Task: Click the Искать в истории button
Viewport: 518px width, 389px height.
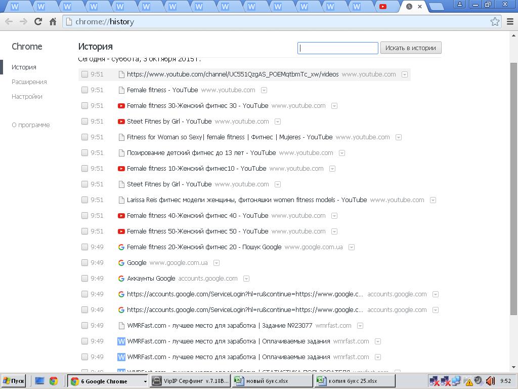Action: 411,48
